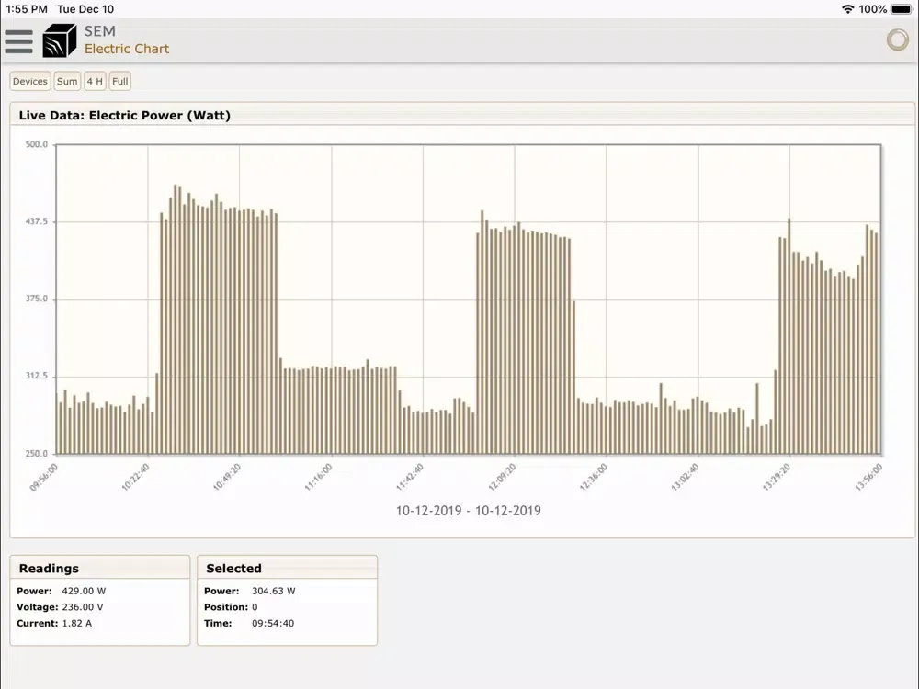The width and height of the screenshot is (919, 689).
Task: Show the Full data range
Action: coord(119,82)
